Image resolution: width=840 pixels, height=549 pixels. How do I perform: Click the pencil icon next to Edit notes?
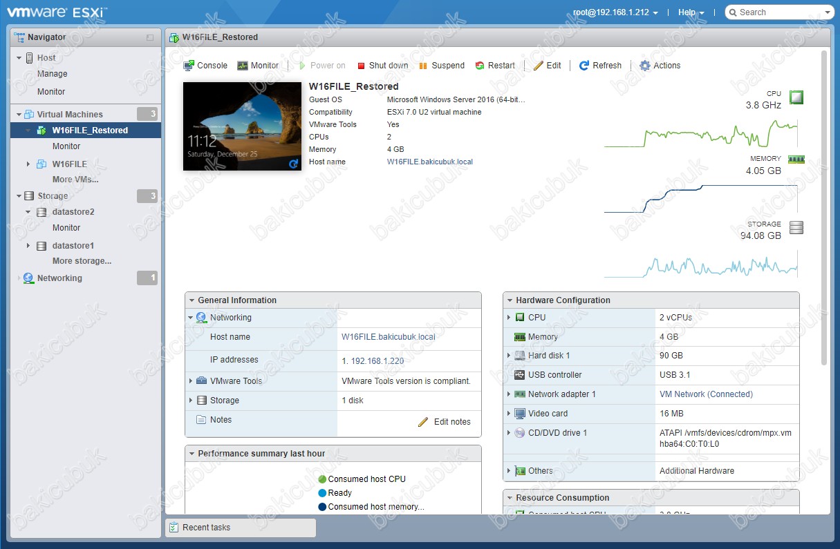tap(423, 422)
